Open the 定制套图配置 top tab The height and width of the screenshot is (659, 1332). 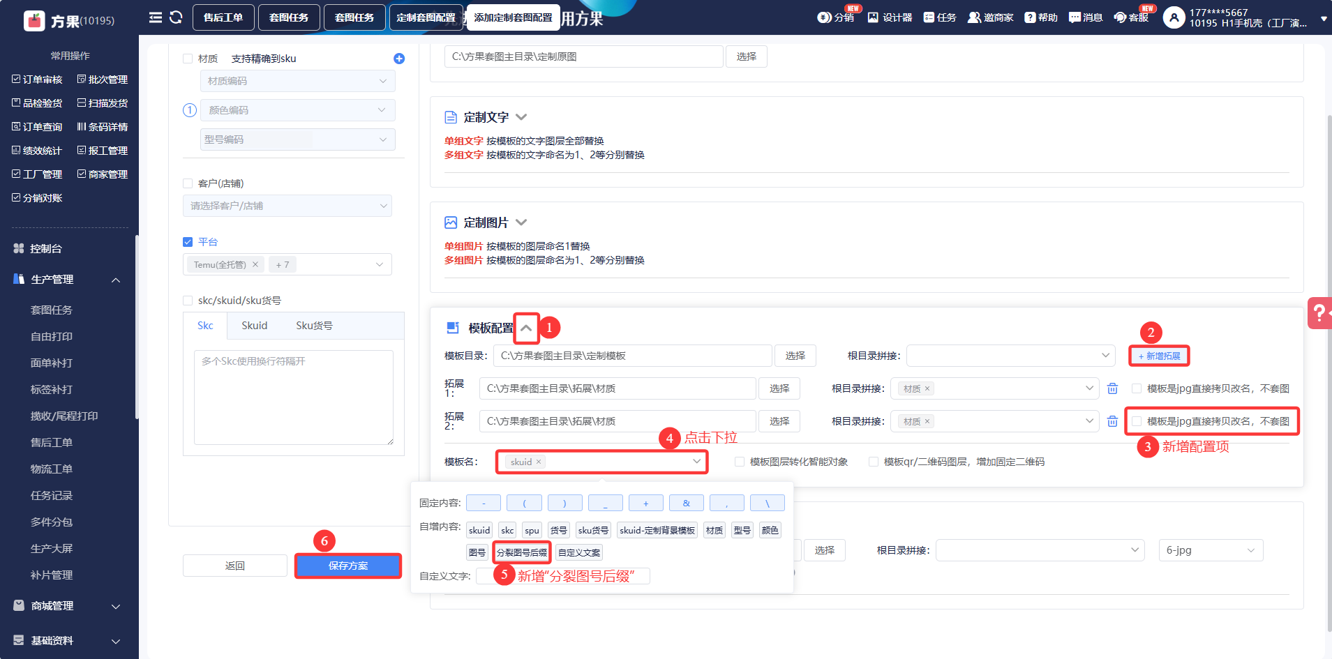coord(426,17)
